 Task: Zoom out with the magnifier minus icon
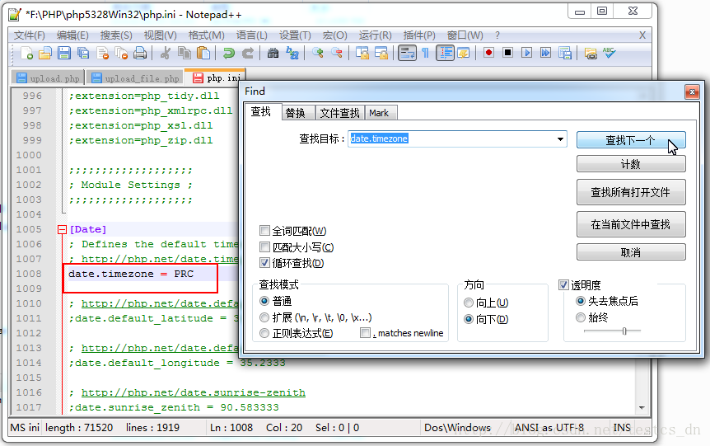pyautogui.click(x=336, y=53)
